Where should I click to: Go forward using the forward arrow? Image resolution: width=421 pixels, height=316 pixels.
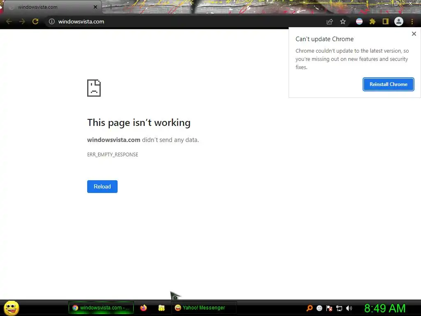point(22,21)
